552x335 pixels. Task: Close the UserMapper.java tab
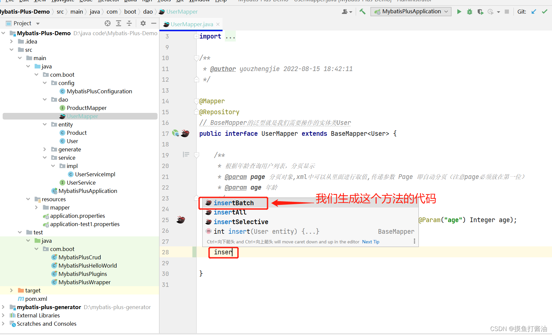tap(218, 24)
